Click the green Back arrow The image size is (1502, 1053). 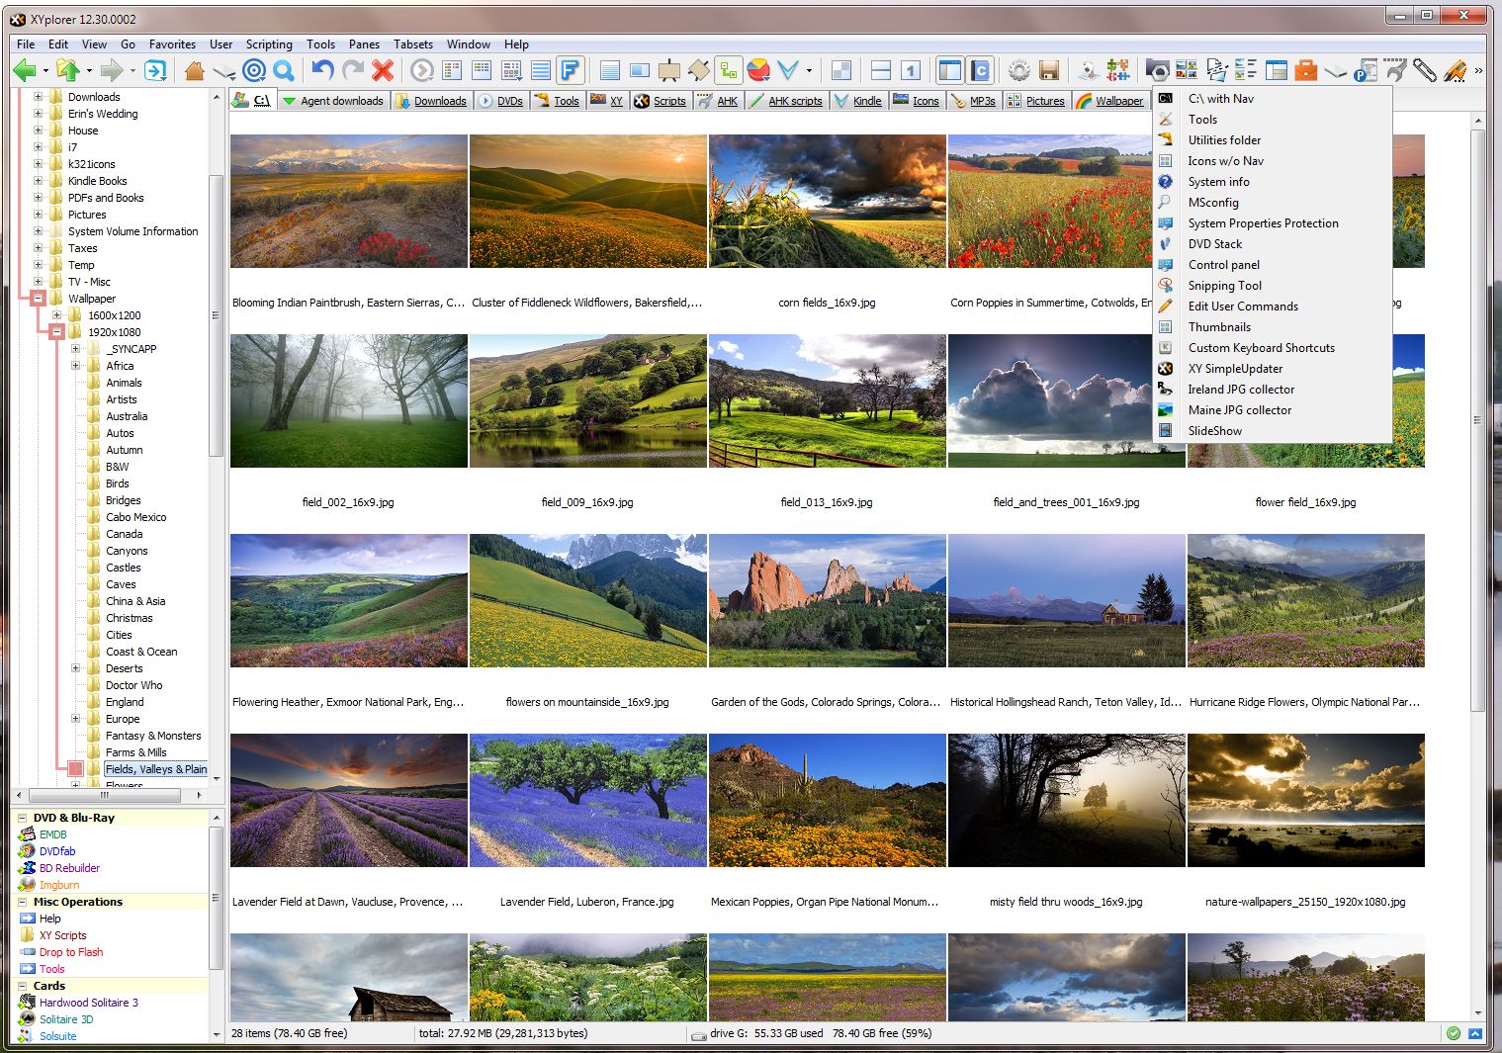[x=25, y=70]
